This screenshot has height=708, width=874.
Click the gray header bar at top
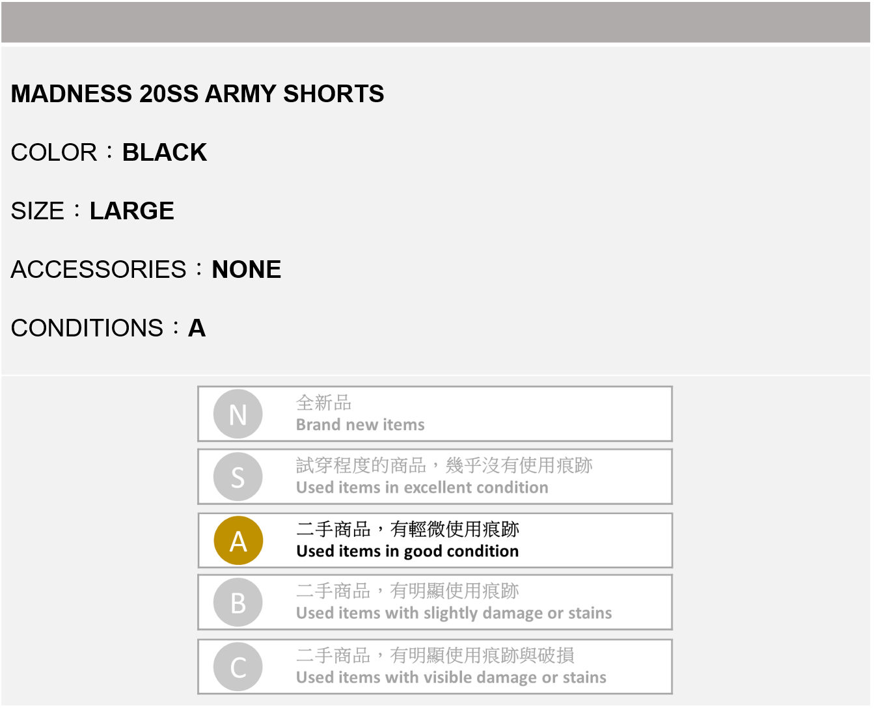pyautogui.click(x=436, y=22)
